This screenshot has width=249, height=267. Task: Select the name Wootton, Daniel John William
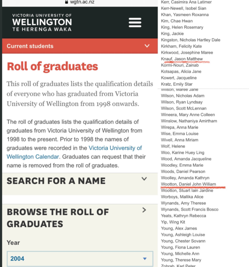click(188, 184)
